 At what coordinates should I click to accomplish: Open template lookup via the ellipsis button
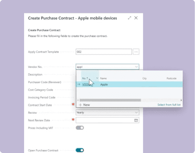click(136, 52)
